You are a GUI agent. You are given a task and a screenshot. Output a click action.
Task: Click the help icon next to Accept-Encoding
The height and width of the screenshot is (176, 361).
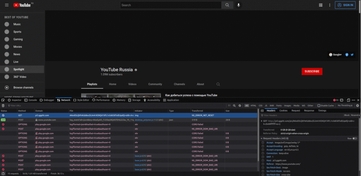[263, 146]
